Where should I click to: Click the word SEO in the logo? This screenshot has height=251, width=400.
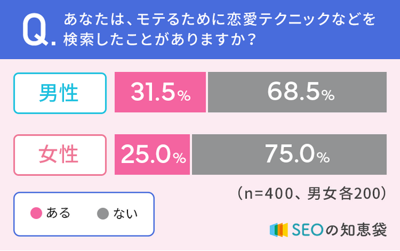click(305, 229)
